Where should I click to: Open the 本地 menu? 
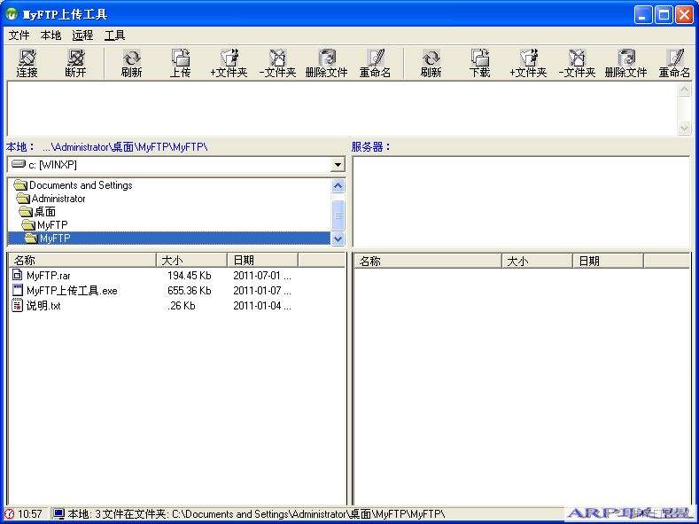click(50, 35)
